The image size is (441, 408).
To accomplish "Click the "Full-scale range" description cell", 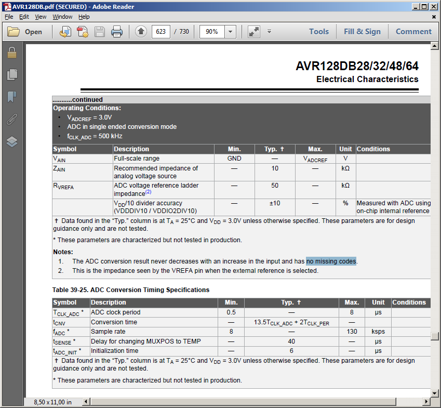I will [164, 159].
